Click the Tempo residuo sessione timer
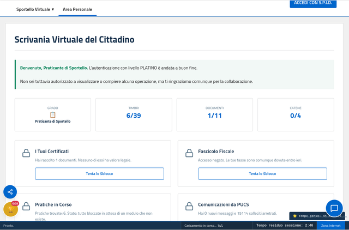The height and width of the screenshot is (230, 349). click(285, 226)
